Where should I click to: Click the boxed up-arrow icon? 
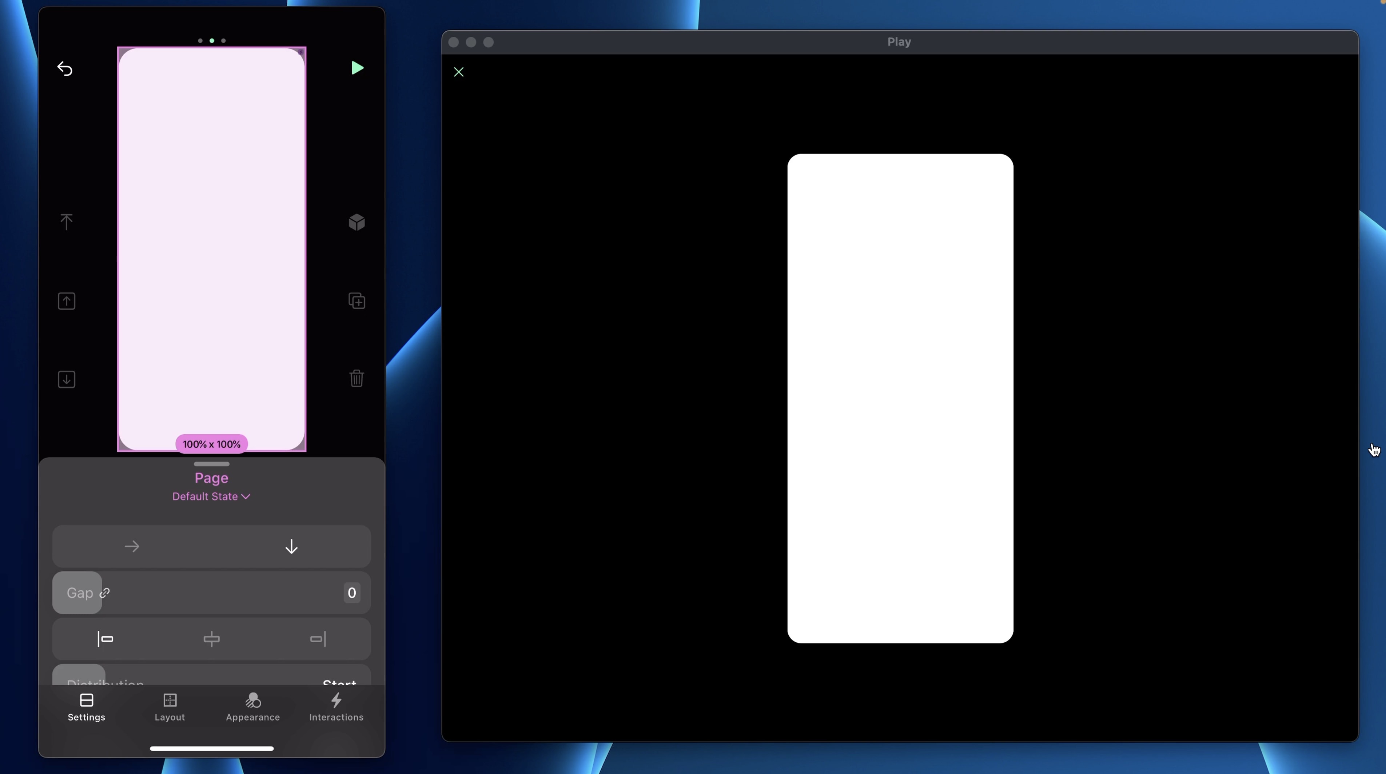(x=66, y=301)
